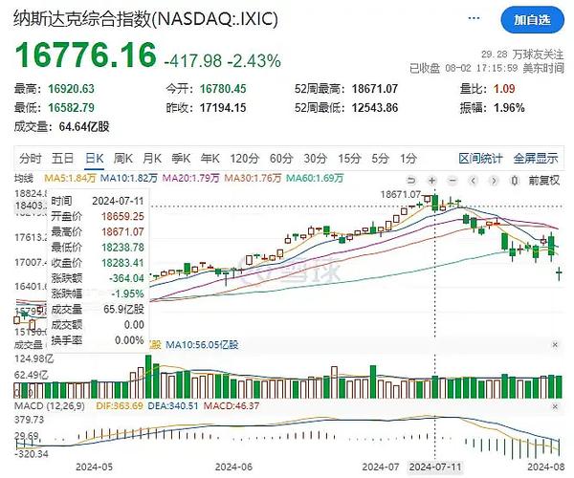Click the MA5:1.84万 moving average label
Screen dimensions: 574x478
click(70, 178)
